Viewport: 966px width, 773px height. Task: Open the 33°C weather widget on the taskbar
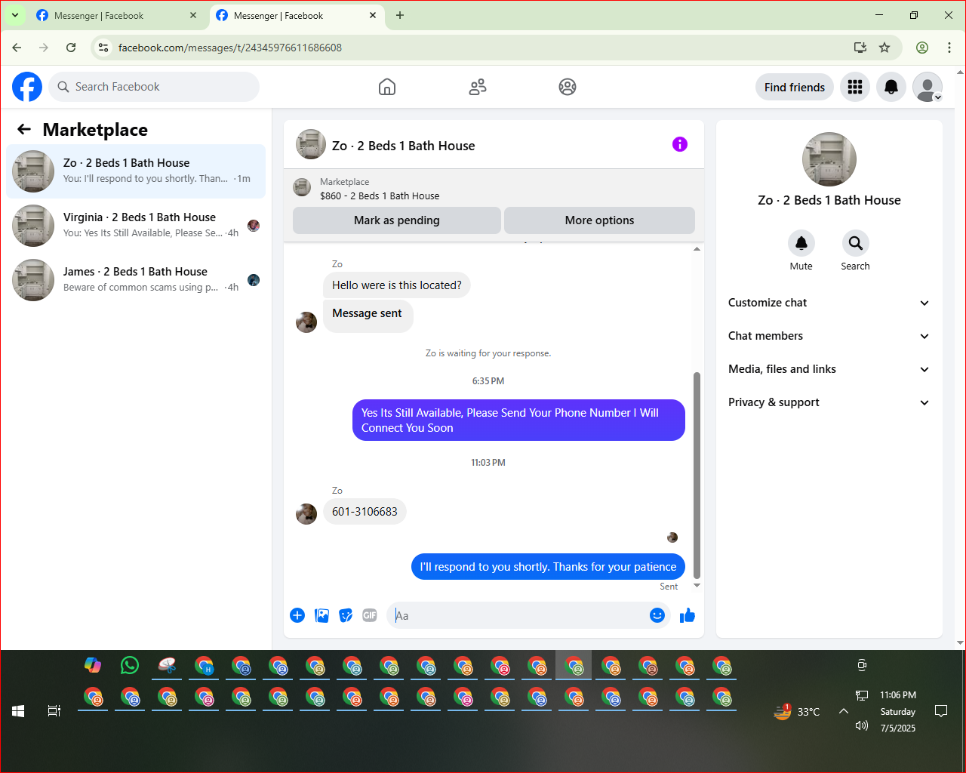pyautogui.click(x=797, y=711)
